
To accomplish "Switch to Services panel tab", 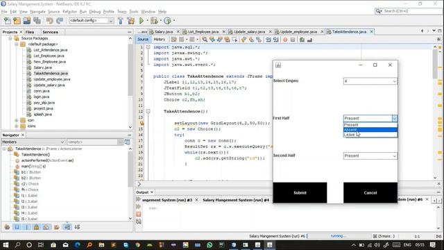I will (x=50, y=32).
